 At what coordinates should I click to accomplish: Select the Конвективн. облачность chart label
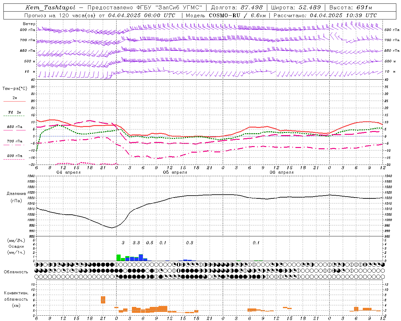pos(16,296)
